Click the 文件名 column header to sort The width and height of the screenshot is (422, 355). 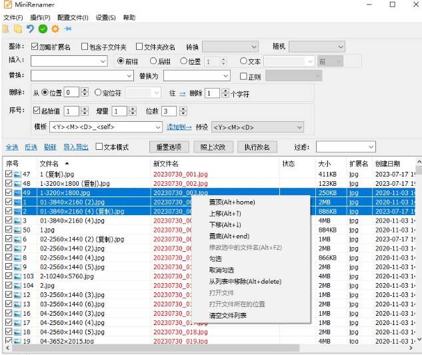click(50, 163)
